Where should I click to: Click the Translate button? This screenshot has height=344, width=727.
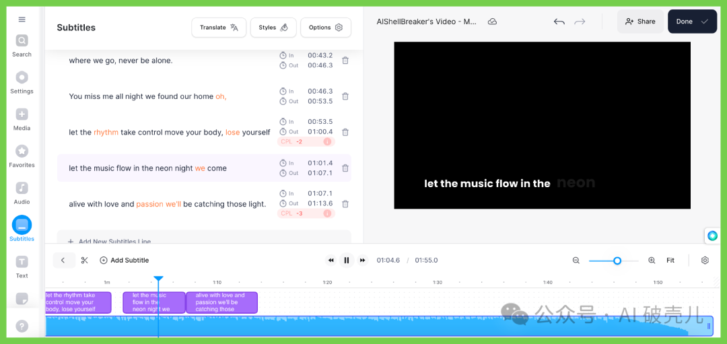(x=219, y=28)
